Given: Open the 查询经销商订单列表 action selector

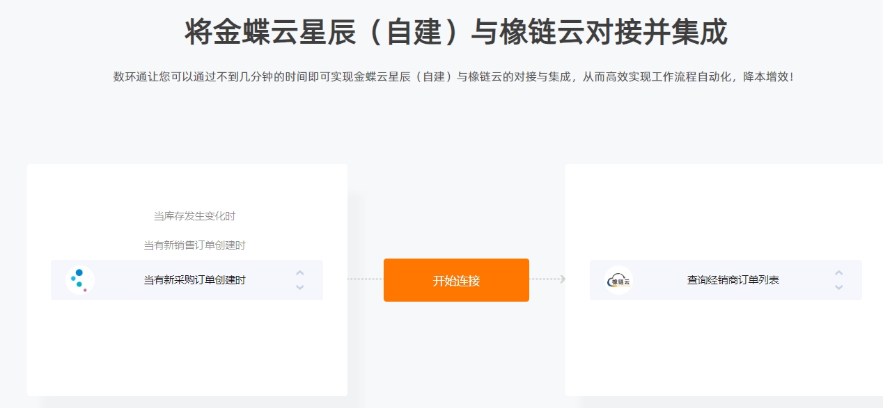Looking at the screenshot, I should click(x=726, y=280).
